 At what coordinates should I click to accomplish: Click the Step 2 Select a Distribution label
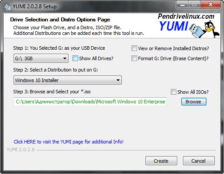point(55,70)
